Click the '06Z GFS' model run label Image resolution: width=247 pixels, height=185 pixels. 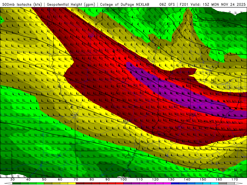167,4
